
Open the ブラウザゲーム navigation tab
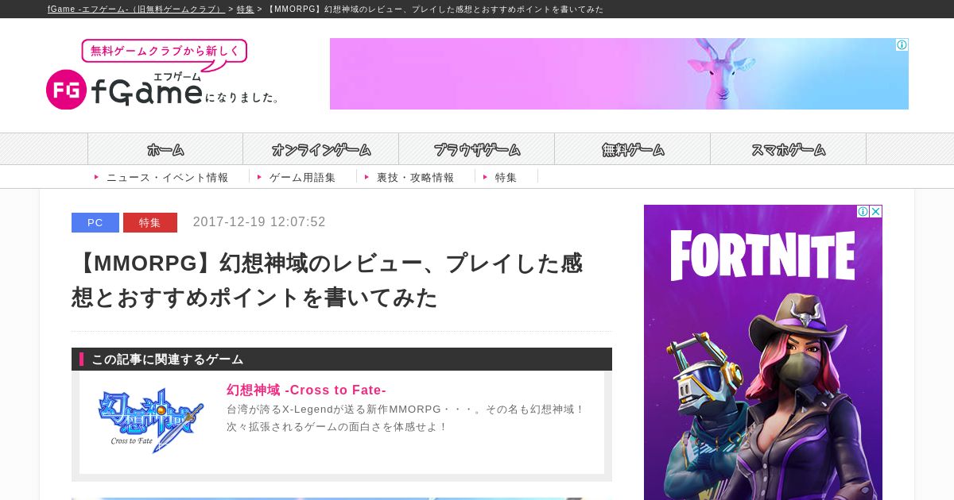pyautogui.click(x=477, y=149)
